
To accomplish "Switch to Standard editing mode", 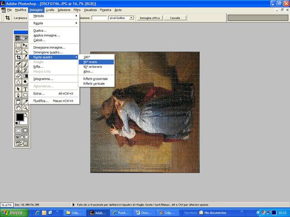I will coord(18,131).
